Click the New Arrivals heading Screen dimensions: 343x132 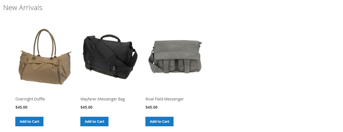tap(23, 8)
